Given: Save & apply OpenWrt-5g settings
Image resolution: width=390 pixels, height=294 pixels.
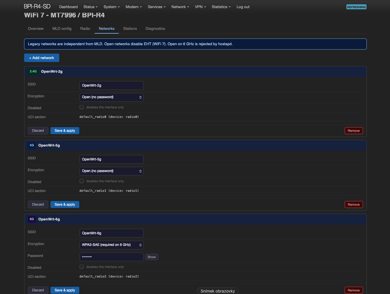Looking at the screenshot, I should point(65,204).
